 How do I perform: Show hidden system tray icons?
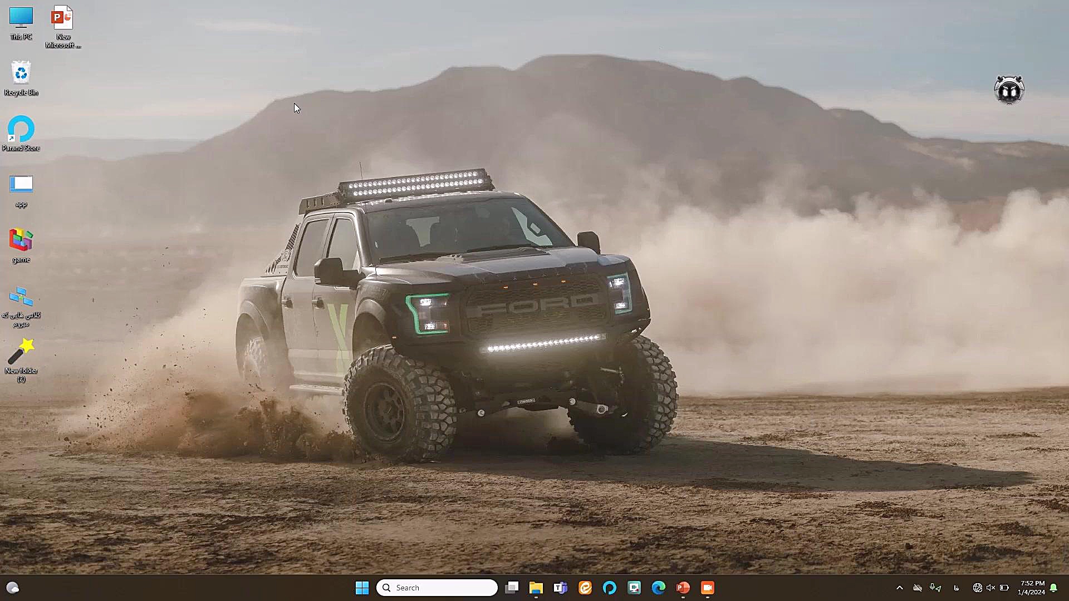point(900,588)
